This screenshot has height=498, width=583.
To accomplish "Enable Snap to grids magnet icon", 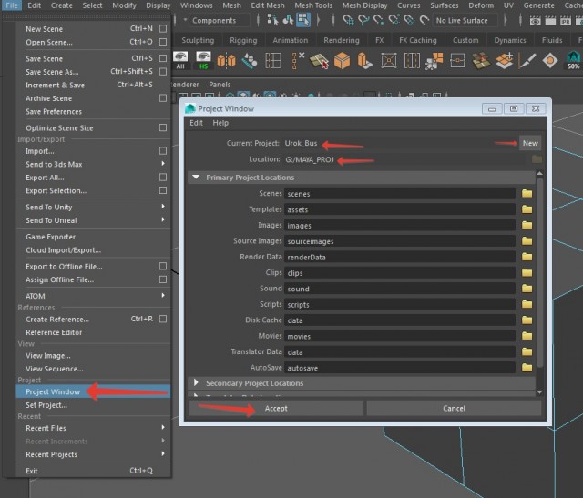I will pyautogui.click(x=348, y=20).
